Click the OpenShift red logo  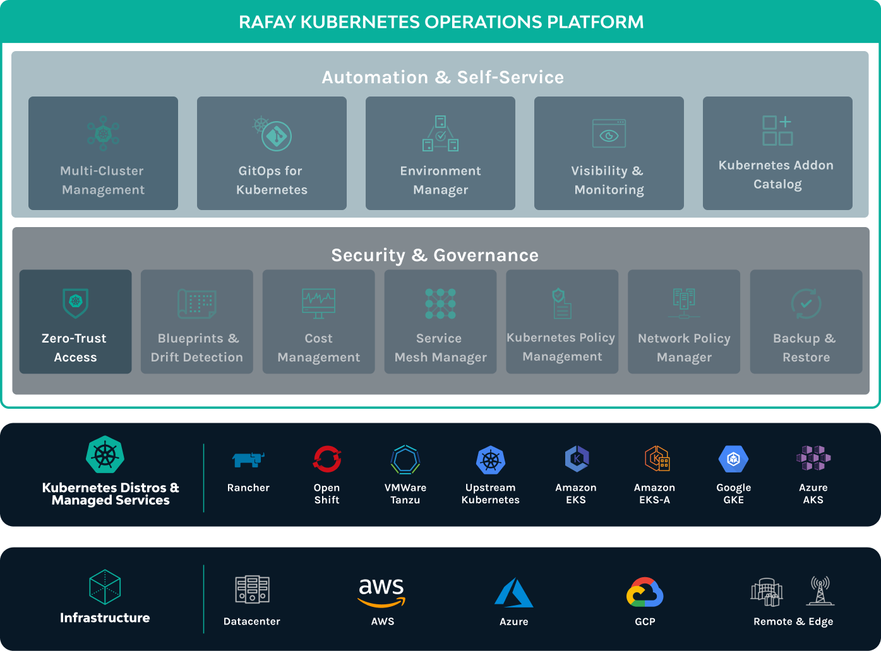[327, 459]
